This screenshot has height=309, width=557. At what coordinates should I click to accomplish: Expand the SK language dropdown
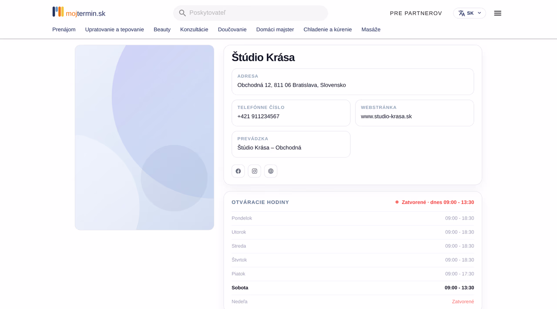point(470,13)
